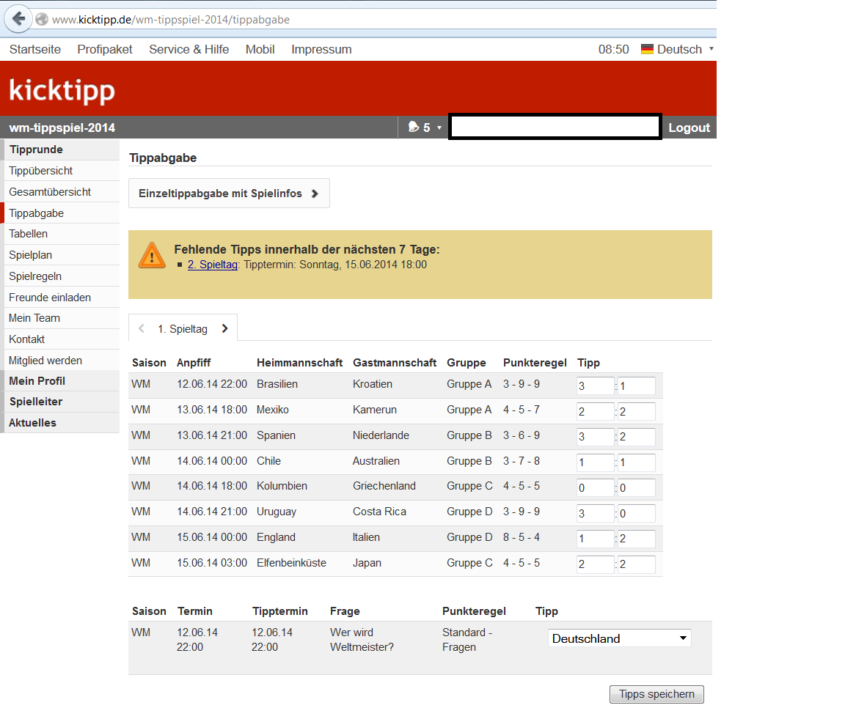
Task: Go to next Spieltag with right chevron
Action: 224,329
